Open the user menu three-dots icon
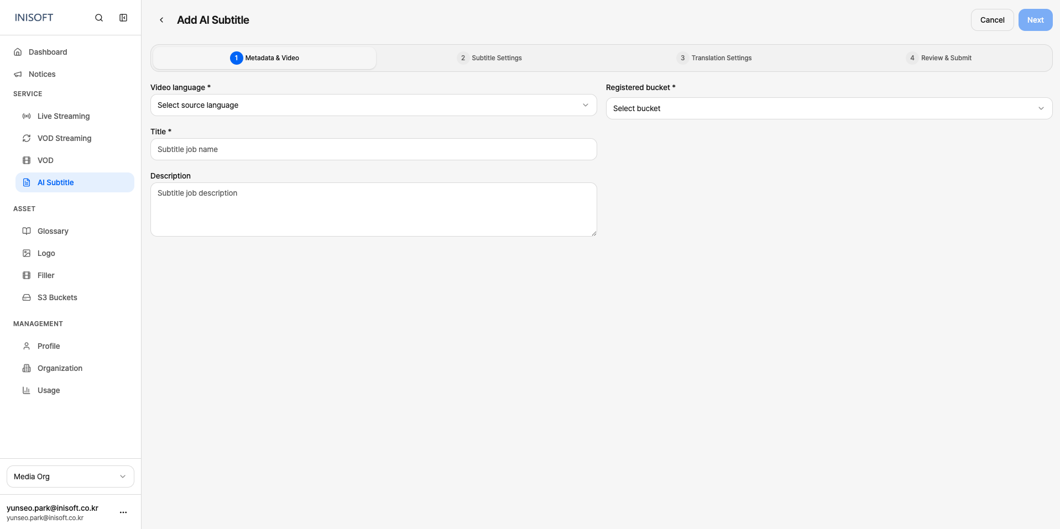The image size is (1060, 529). 123,512
